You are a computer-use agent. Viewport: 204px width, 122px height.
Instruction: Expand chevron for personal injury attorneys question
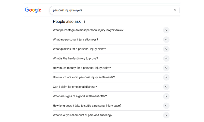[166, 40]
